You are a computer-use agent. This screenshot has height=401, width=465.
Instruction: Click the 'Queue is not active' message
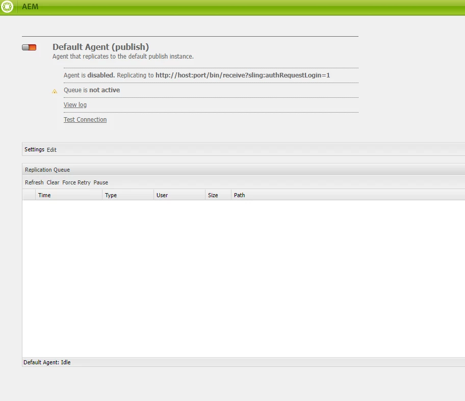[x=92, y=90]
